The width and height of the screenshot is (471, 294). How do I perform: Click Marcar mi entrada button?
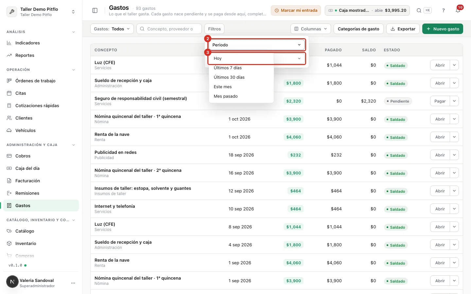tap(296, 10)
